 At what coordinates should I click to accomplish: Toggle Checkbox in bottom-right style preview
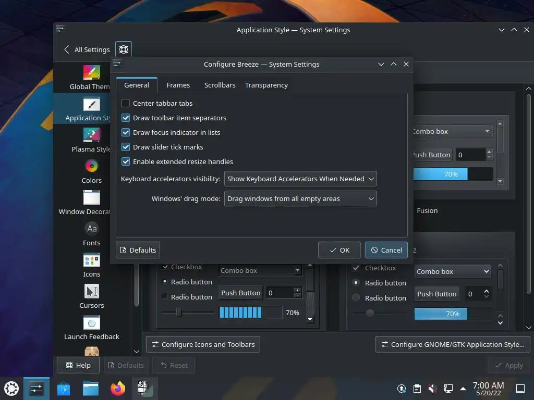(x=356, y=268)
